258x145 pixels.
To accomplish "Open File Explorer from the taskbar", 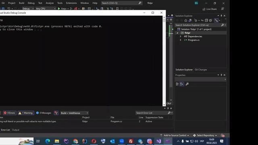I will click(x=57, y=141).
